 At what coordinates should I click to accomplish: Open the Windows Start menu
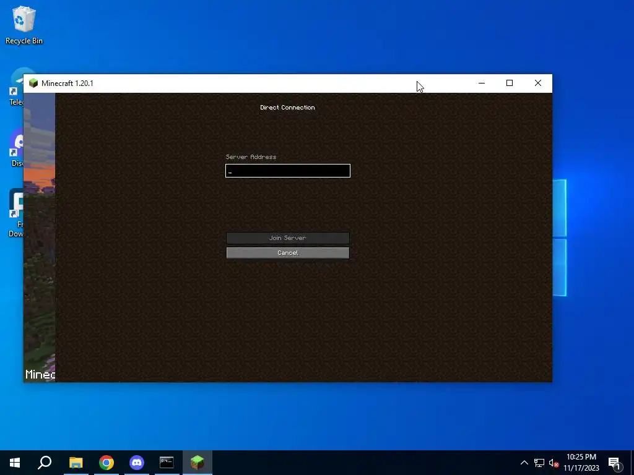[x=15, y=463]
